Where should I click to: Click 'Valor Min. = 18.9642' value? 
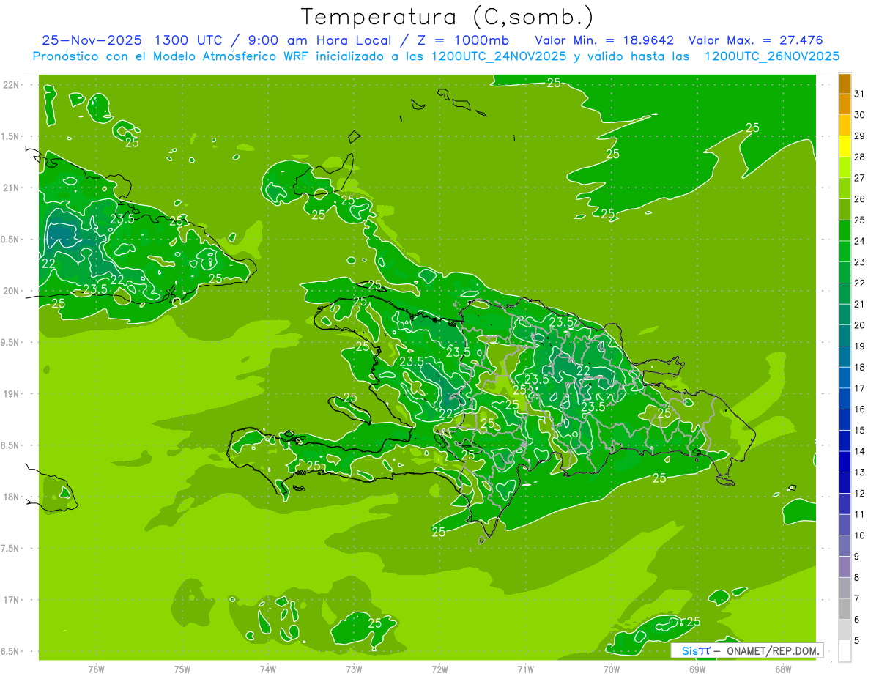click(x=604, y=40)
